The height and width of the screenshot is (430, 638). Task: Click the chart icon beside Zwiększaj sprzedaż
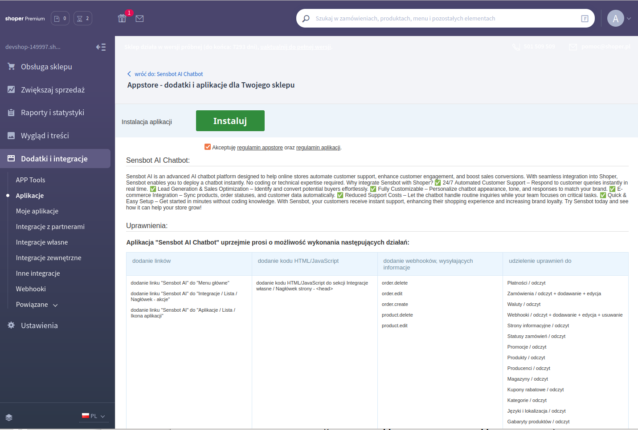[x=11, y=89]
